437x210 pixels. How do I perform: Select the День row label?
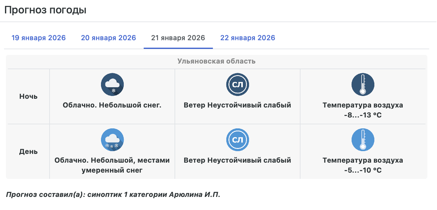click(x=28, y=152)
